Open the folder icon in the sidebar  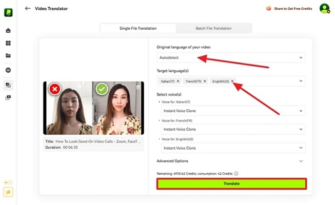tap(8, 55)
